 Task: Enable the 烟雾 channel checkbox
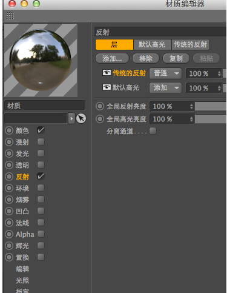(41, 200)
